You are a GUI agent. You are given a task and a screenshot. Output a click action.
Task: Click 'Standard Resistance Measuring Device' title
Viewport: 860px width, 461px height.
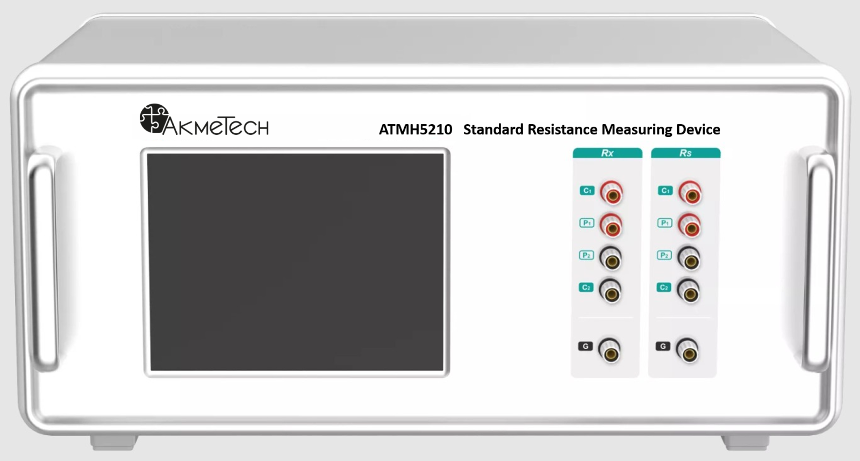[592, 129]
